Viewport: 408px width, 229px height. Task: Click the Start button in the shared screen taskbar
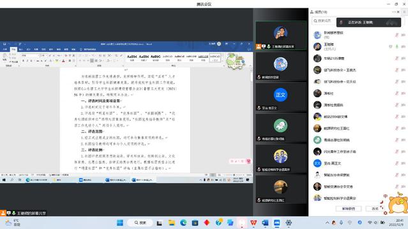point(4,180)
